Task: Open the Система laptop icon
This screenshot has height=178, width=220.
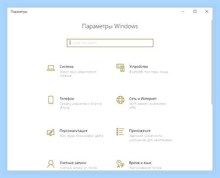Action: [51, 68]
